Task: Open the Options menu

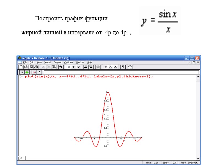Action: pyautogui.click(x=68, y=62)
